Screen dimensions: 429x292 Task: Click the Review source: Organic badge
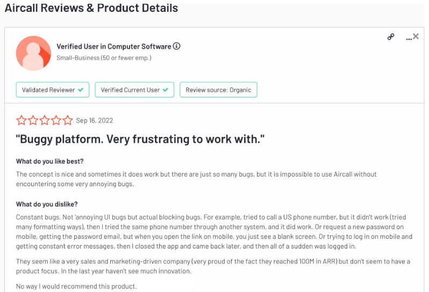click(218, 90)
